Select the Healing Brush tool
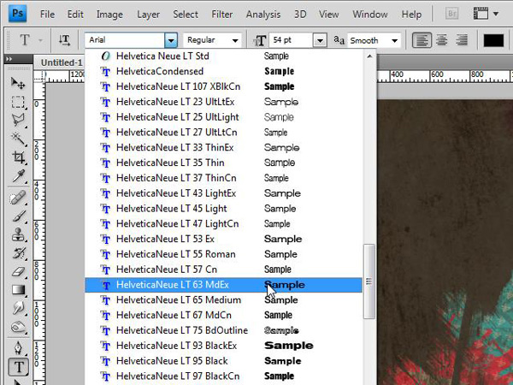Image resolution: width=513 pixels, height=385 pixels. [18, 198]
